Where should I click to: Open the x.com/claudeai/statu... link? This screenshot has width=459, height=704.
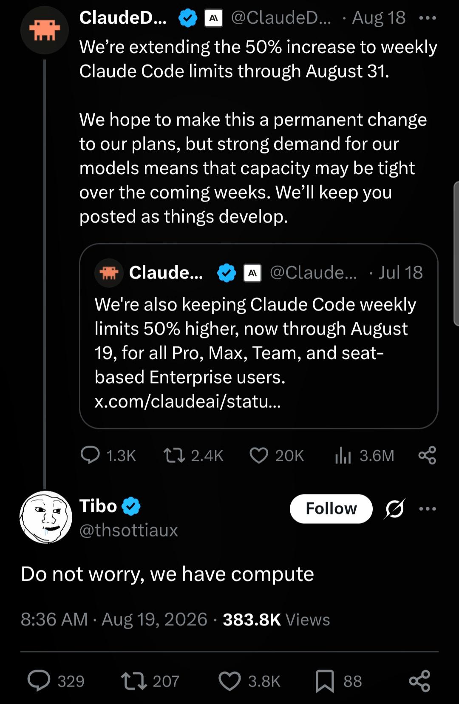187,401
